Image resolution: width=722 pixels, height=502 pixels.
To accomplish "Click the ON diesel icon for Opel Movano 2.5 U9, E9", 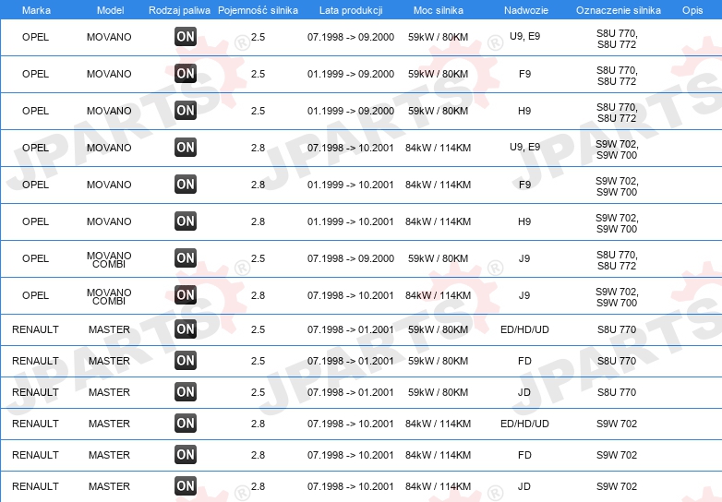I will click(x=186, y=37).
